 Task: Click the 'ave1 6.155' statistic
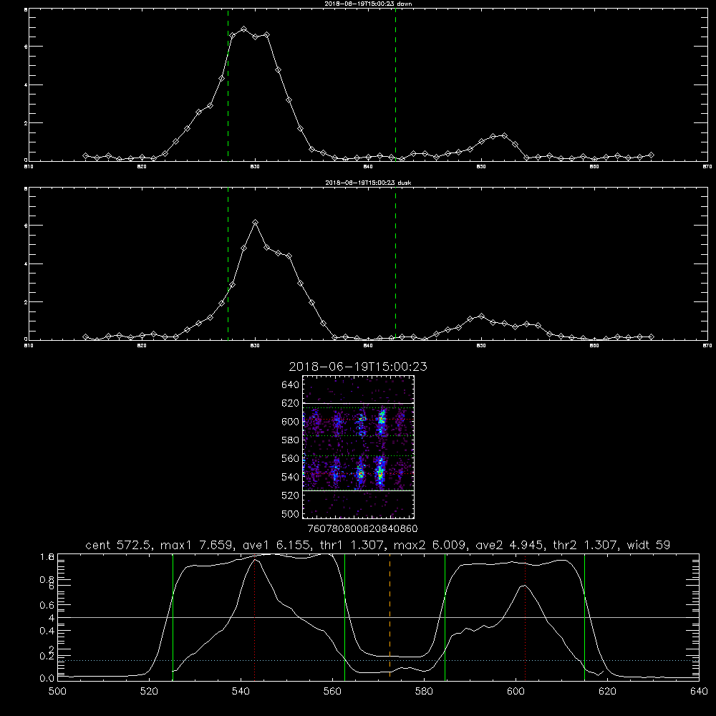pos(276,545)
